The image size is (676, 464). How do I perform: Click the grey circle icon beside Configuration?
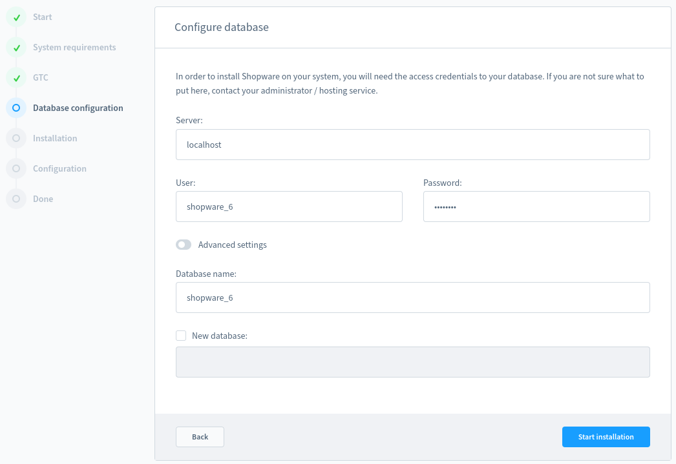tap(16, 168)
